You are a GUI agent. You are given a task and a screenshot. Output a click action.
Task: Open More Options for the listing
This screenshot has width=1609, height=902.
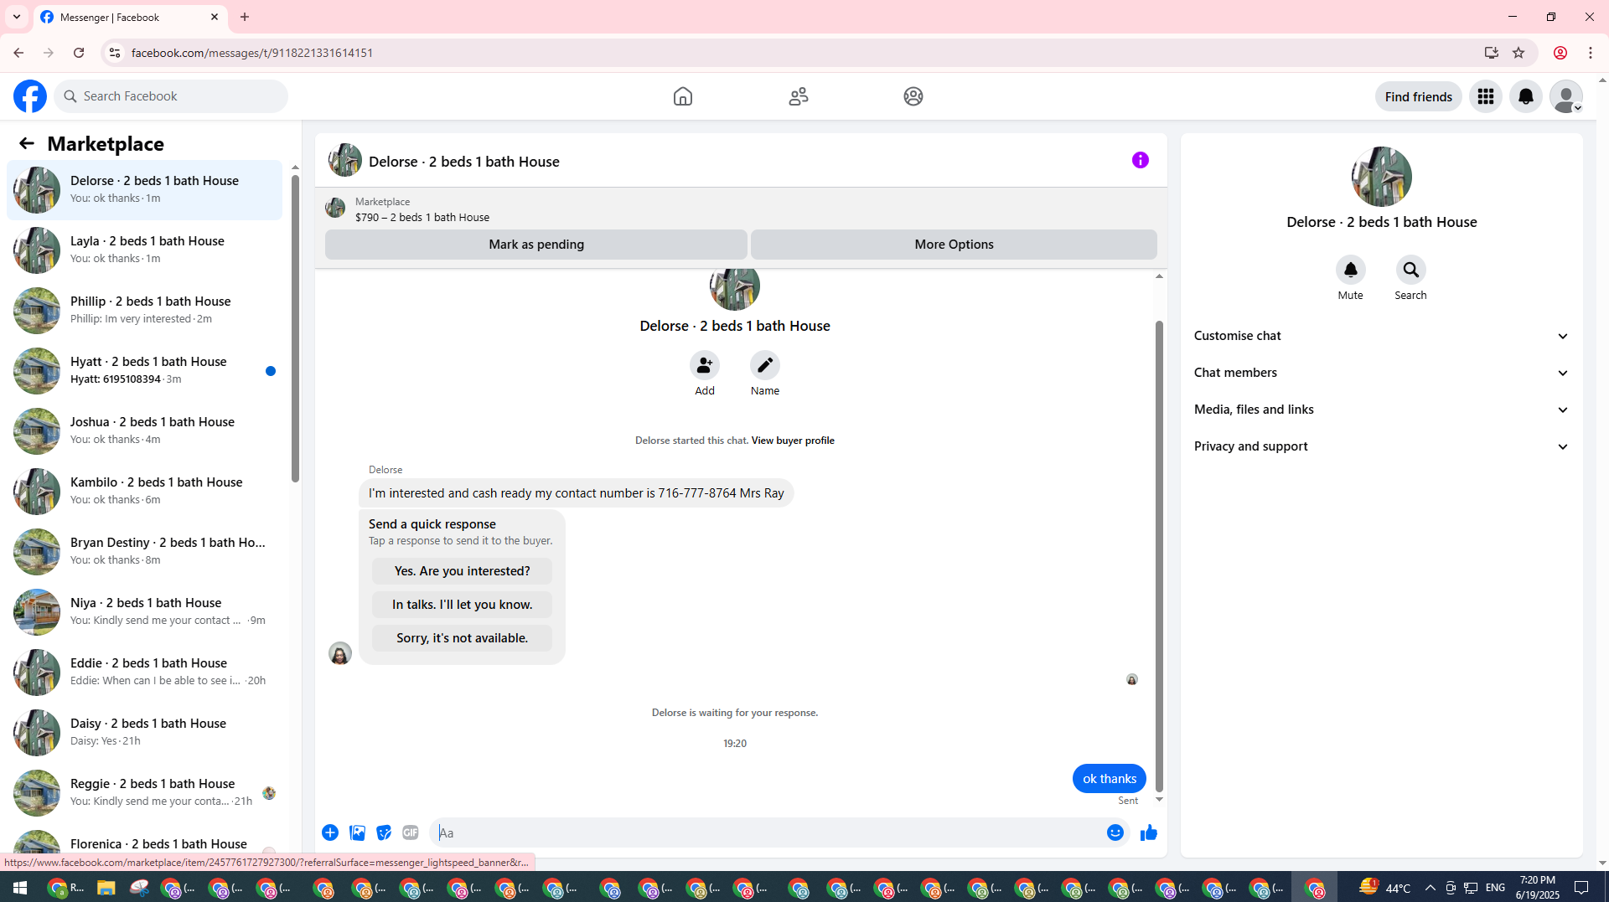click(954, 245)
